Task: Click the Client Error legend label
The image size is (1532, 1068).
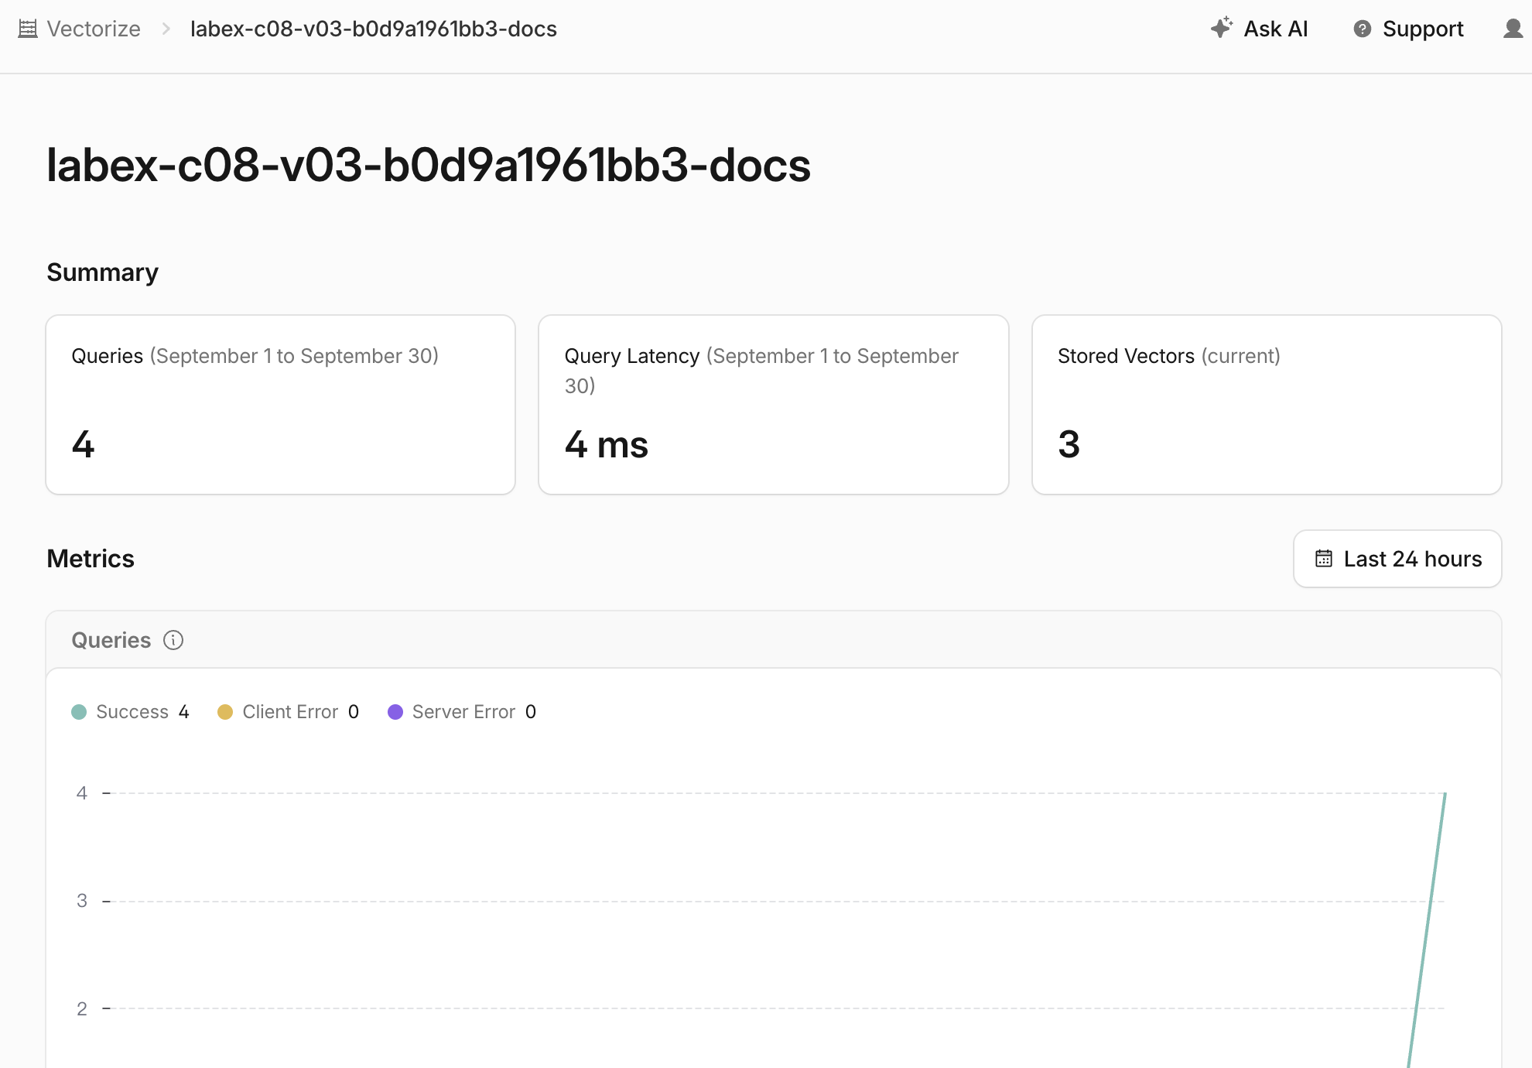Action: pos(290,712)
